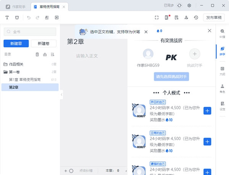Click the 新建卷 button
Viewport: 229px width, 175px height.
click(x=44, y=43)
